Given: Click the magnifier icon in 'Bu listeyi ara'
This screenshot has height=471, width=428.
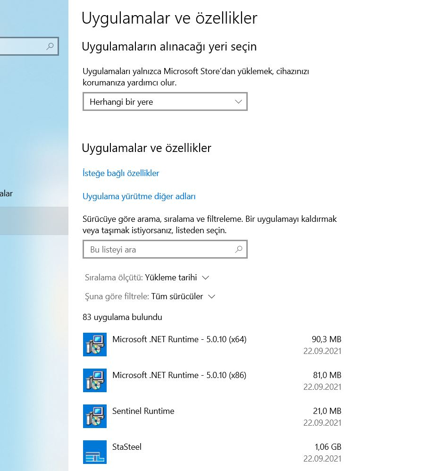Looking at the screenshot, I should (239, 249).
